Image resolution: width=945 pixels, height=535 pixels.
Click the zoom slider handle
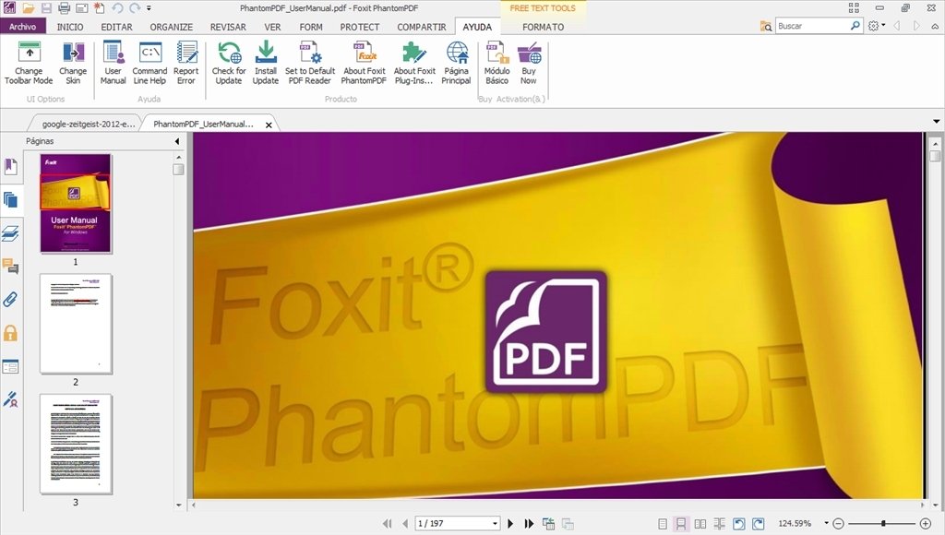click(883, 524)
